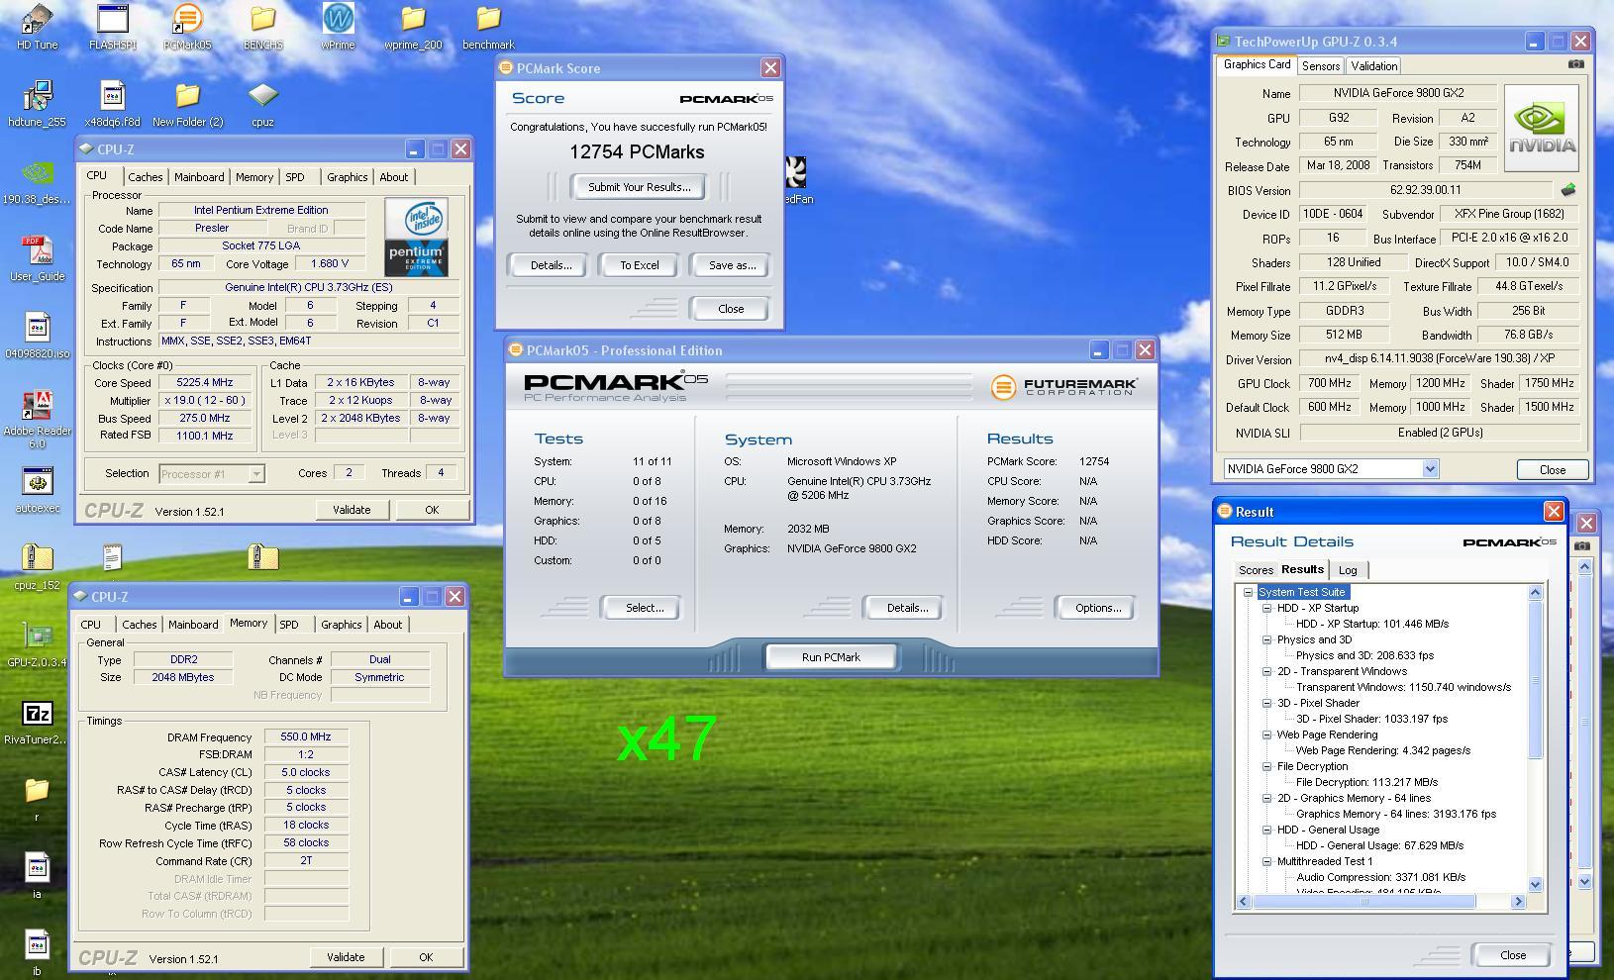The height and width of the screenshot is (980, 1614).
Task: Click Options... in PCMark05 window
Action: 1097,608
